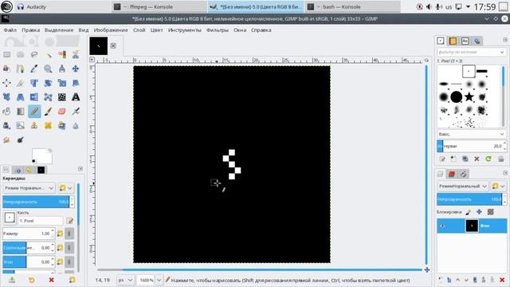The height and width of the screenshot is (287, 510).
Task: Select the Cage Transform tool
Action: 48,97
